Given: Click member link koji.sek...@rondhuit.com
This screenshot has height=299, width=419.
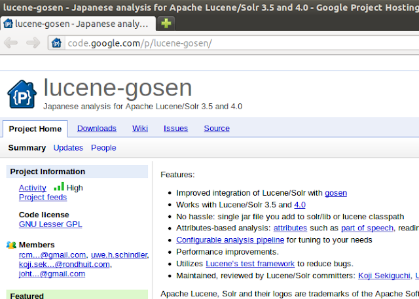Looking at the screenshot, I should [64, 264].
